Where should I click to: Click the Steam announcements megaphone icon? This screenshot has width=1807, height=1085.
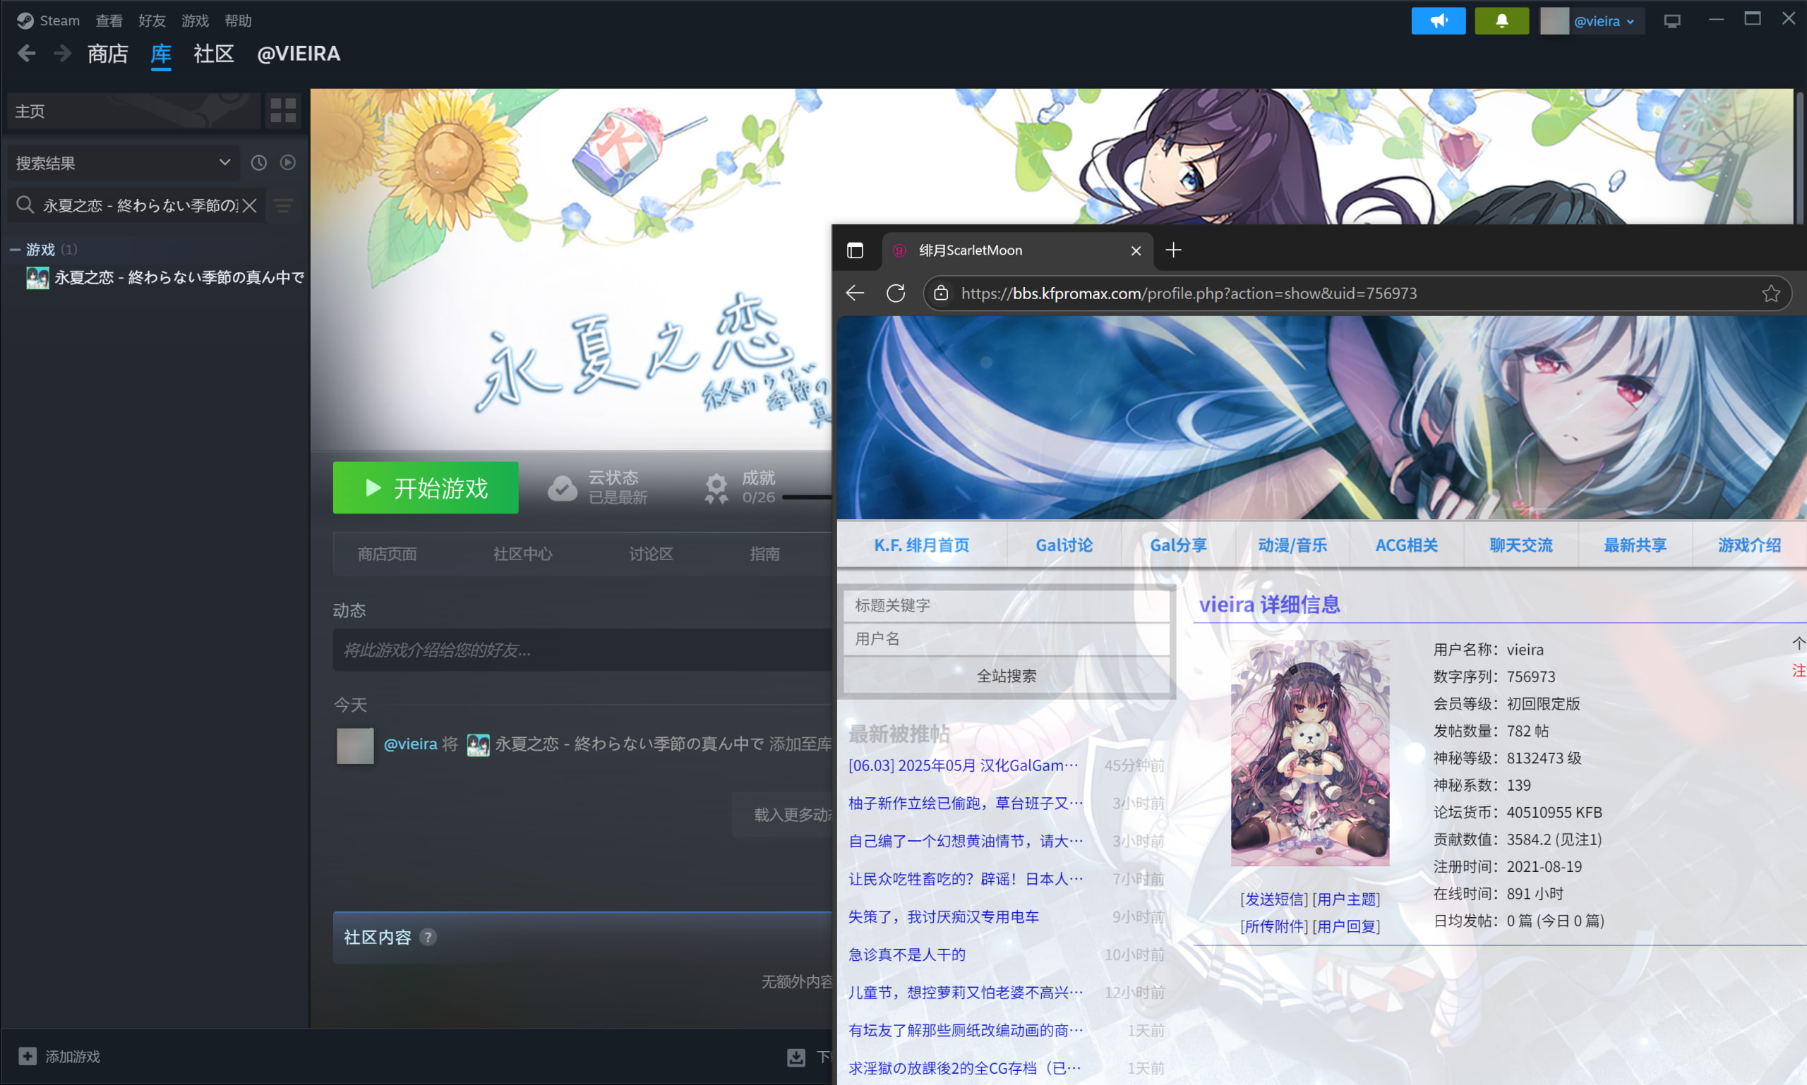1438,21
